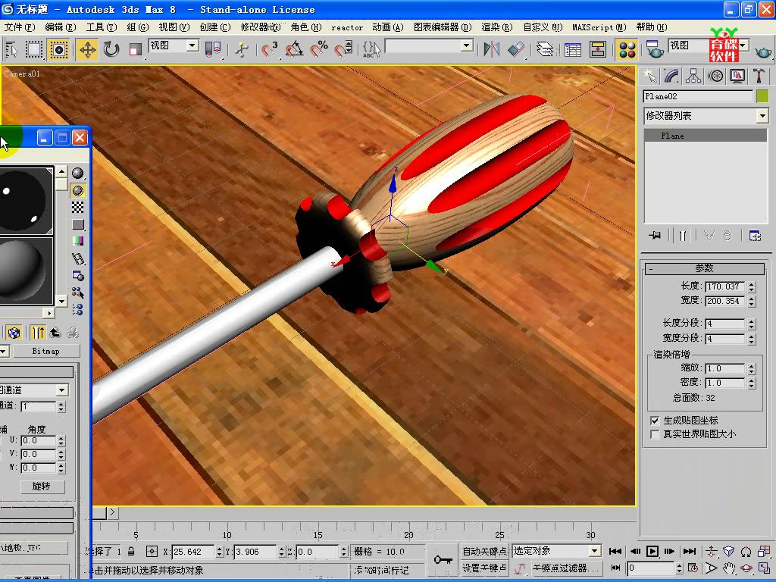Click the Bitmap map type button
Screen dimensions: 776x582
coord(45,351)
